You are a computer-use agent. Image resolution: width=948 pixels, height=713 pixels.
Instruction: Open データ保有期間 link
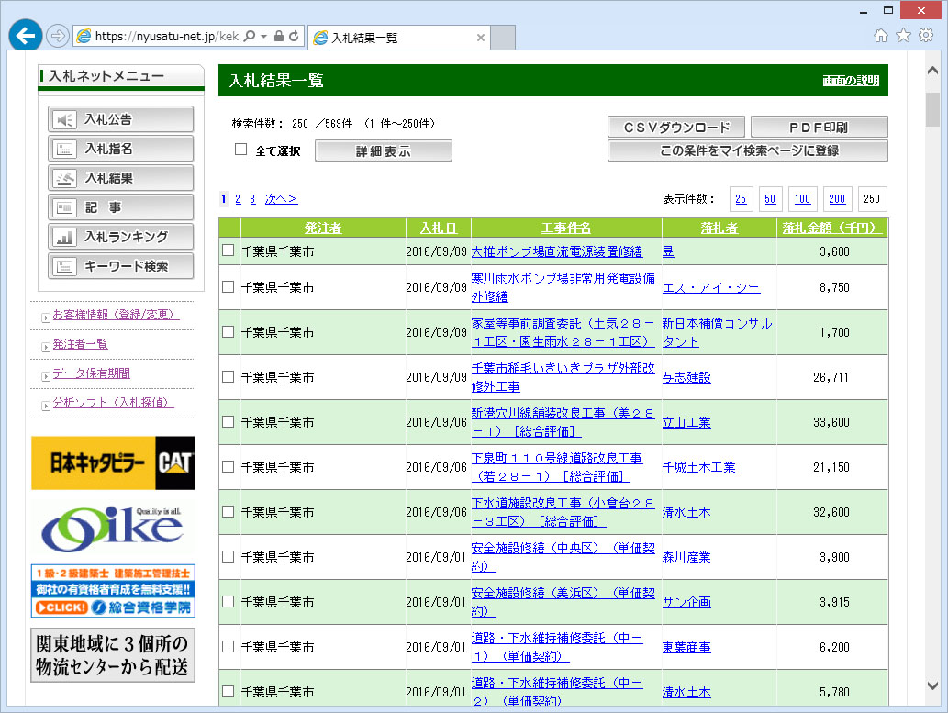pos(91,373)
